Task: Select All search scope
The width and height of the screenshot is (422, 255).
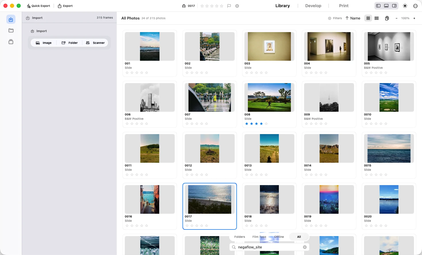Action: [299, 237]
